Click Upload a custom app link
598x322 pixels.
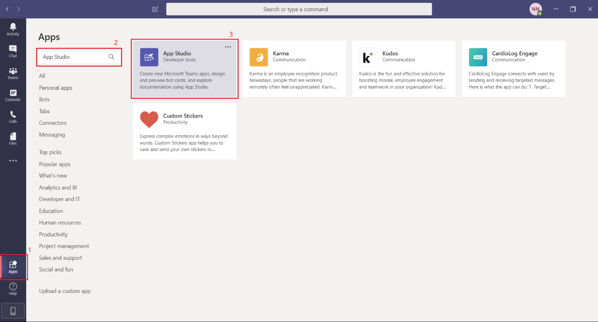pos(65,291)
